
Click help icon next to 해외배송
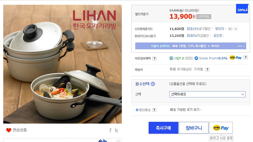(x=154, y=110)
